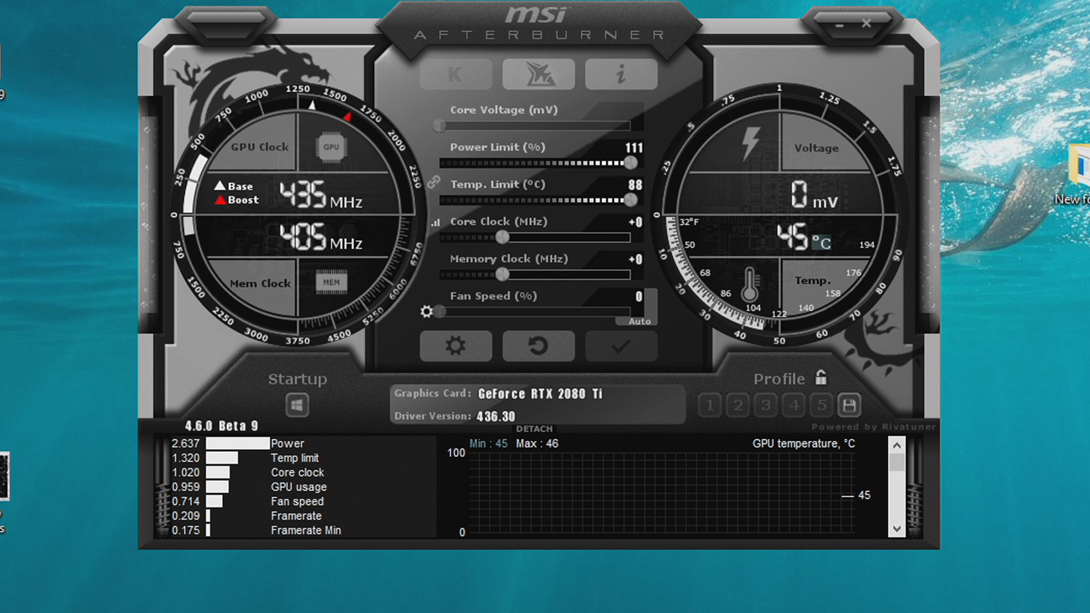Image resolution: width=1090 pixels, height=613 pixels.
Task: Click the Core Clock +0 value
Action: [x=636, y=222]
